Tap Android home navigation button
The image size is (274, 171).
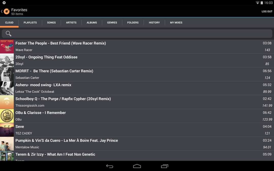coord(137,166)
